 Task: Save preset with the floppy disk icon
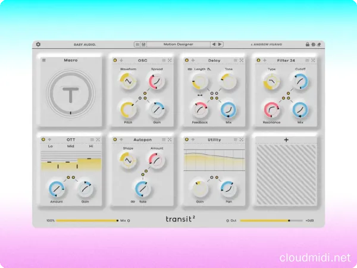pyautogui.click(x=143, y=45)
